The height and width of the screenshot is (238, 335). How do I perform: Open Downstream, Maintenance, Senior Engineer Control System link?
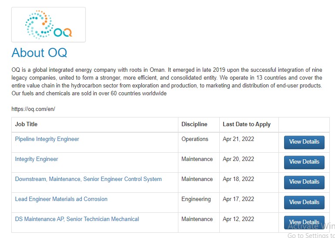pyautogui.click(x=88, y=179)
